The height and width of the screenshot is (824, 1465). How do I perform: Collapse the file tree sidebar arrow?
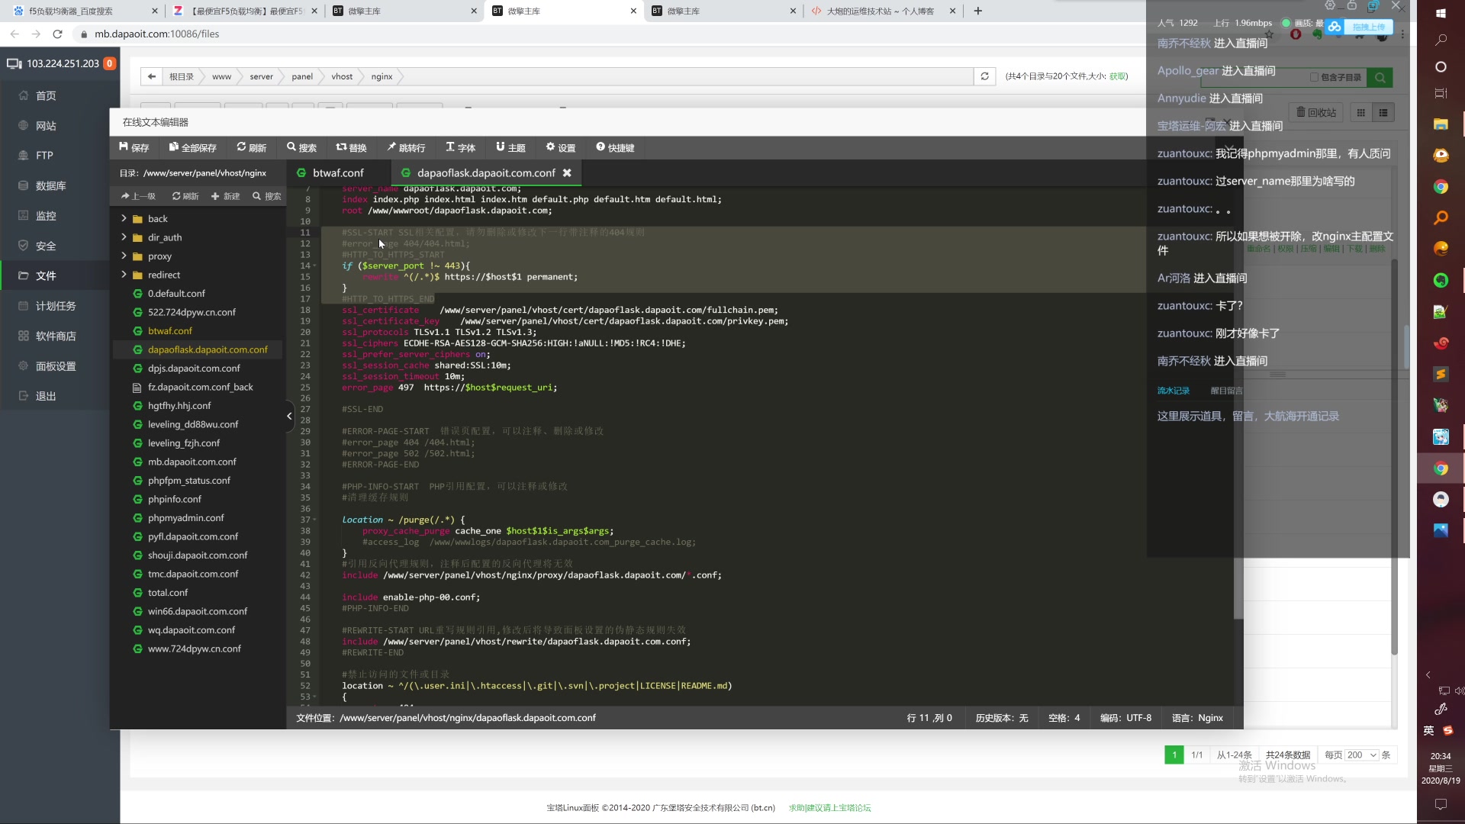tap(289, 416)
